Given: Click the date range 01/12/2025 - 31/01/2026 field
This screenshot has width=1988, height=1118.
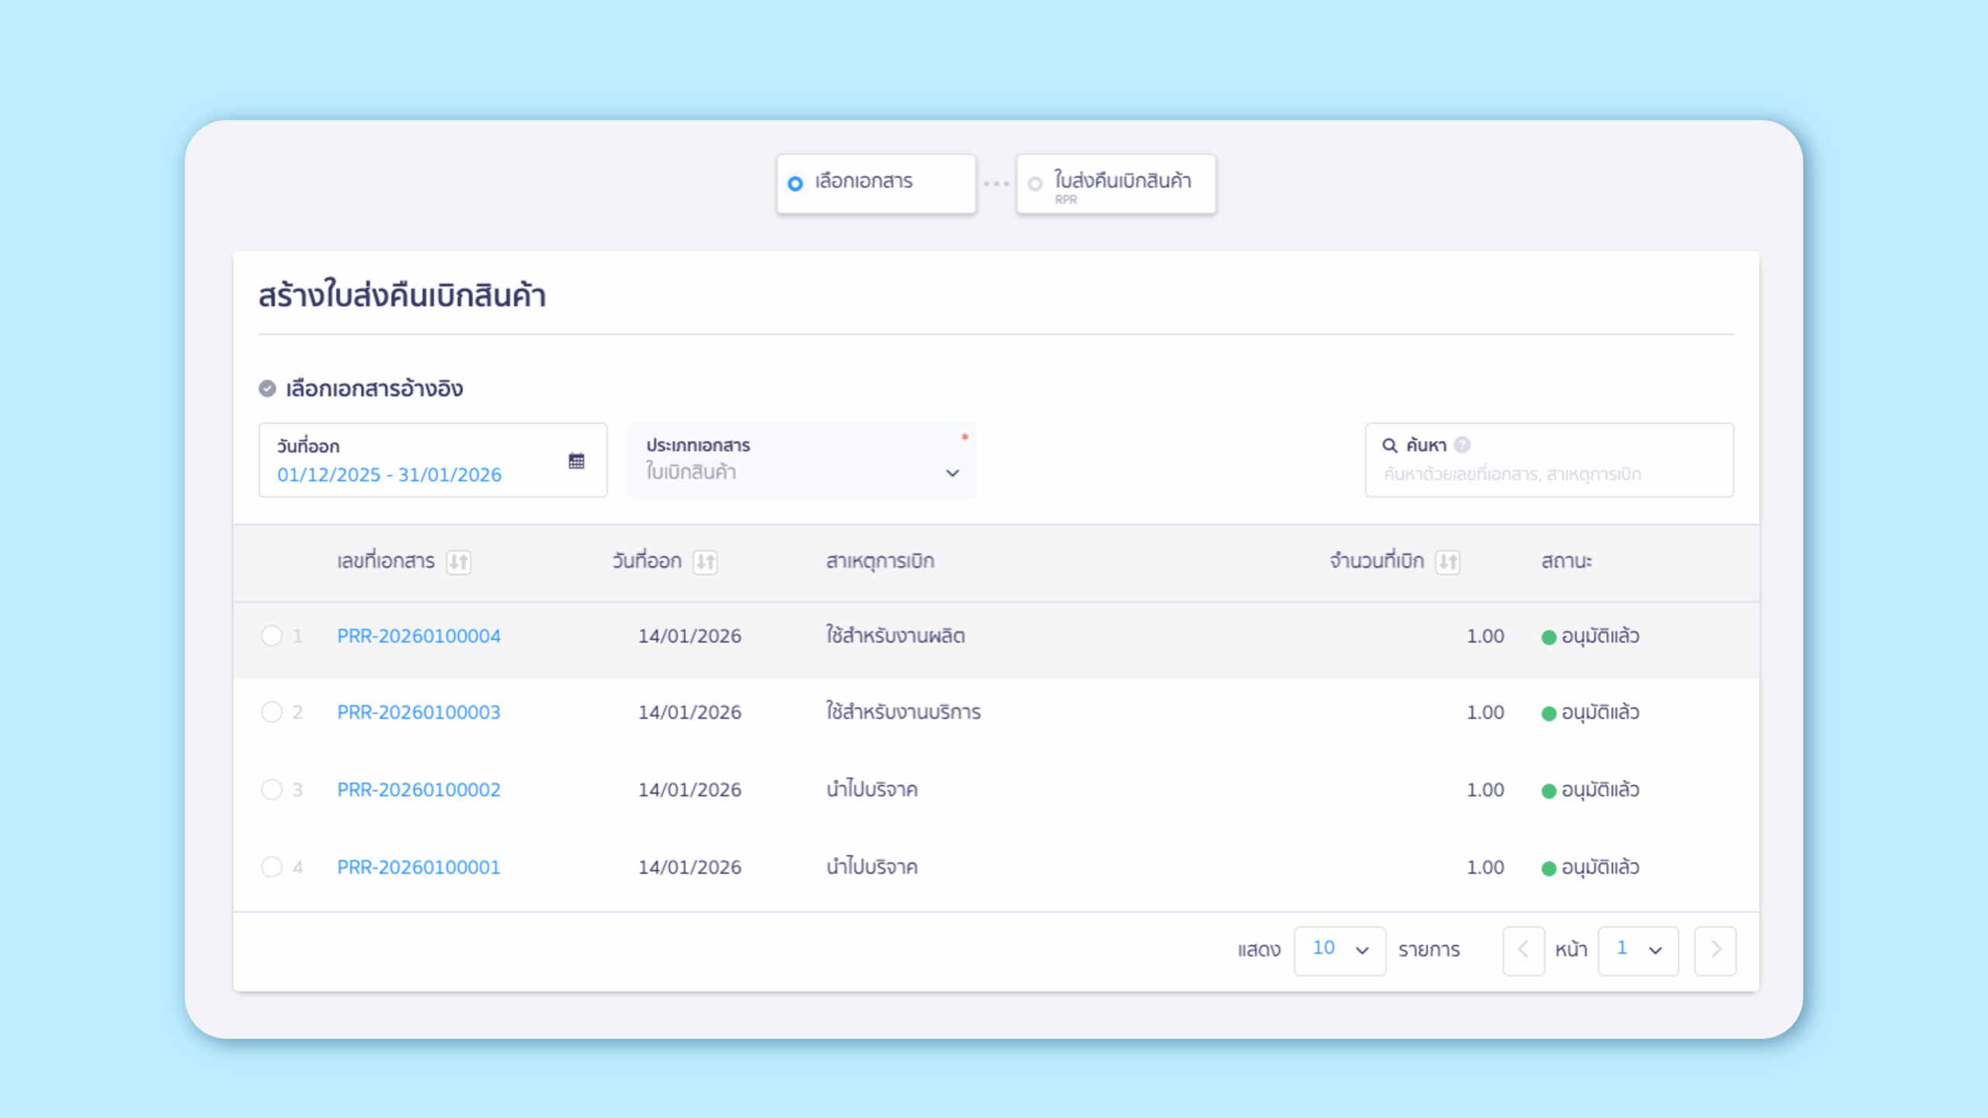Looking at the screenshot, I should coord(389,474).
